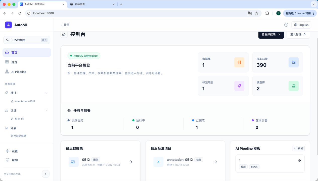Click the 1 个模板 badge

pos(298,148)
